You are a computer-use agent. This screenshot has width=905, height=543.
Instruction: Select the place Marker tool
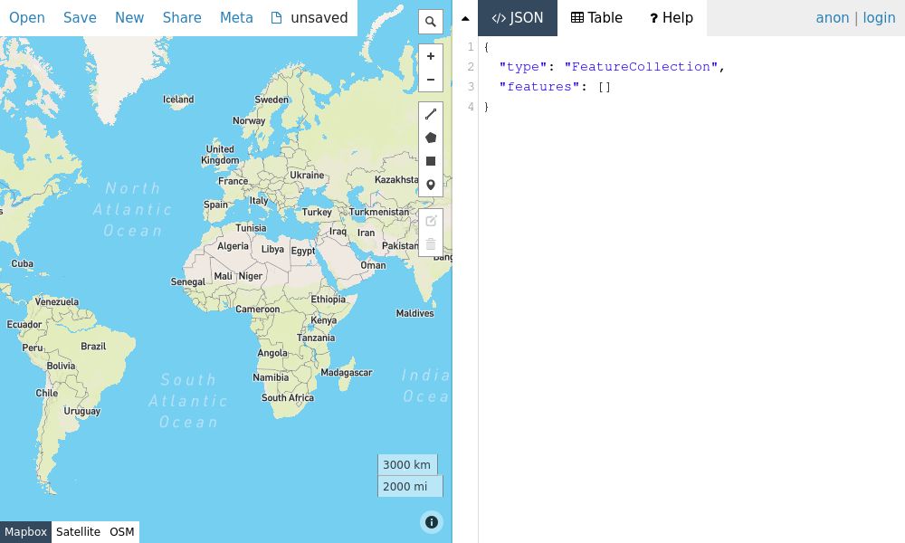click(x=431, y=185)
